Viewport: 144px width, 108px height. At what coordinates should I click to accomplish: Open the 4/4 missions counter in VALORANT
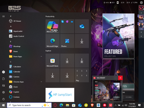(x=106, y=3)
